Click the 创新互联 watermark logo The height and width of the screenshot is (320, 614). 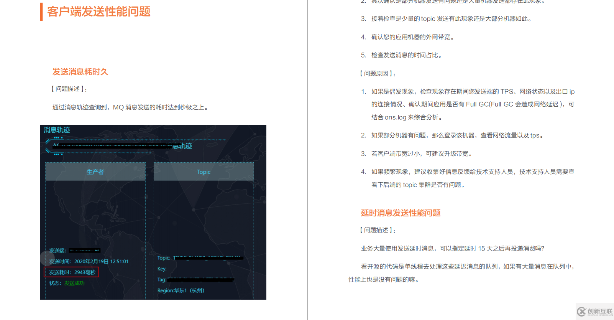click(594, 311)
